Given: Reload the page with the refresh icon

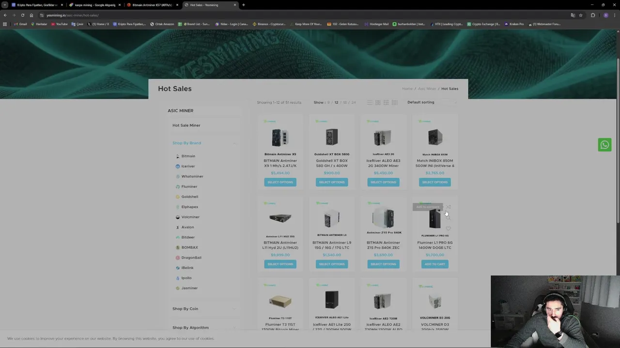Looking at the screenshot, I should 22,15.
